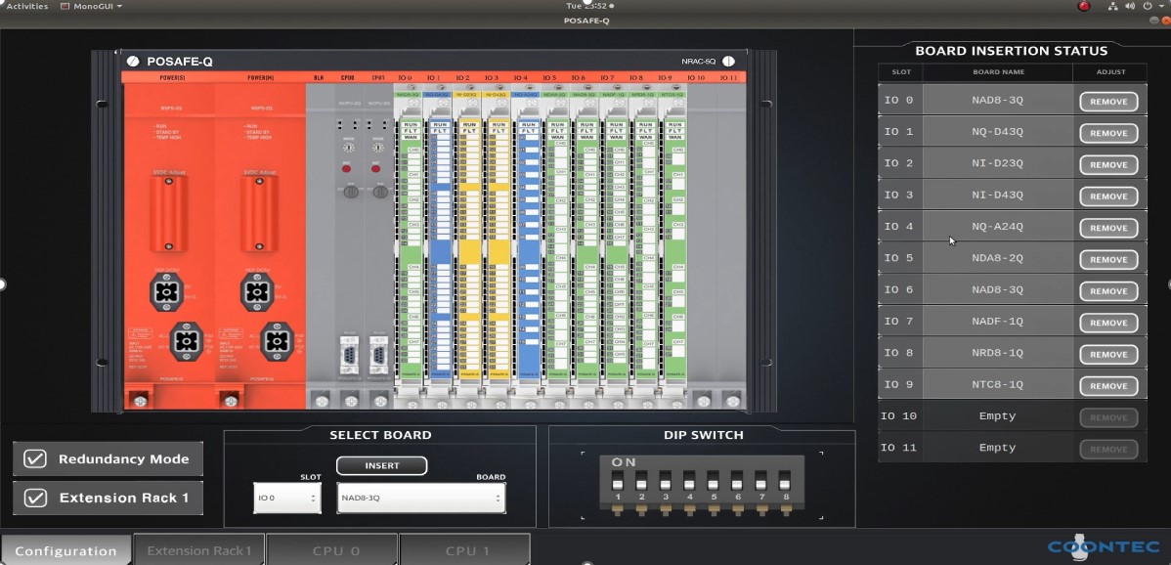This screenshot has width=1171, height=565.
Task: Click the POSAFE-Q logo icon on the rack header
Action: (x=133, y=62)
